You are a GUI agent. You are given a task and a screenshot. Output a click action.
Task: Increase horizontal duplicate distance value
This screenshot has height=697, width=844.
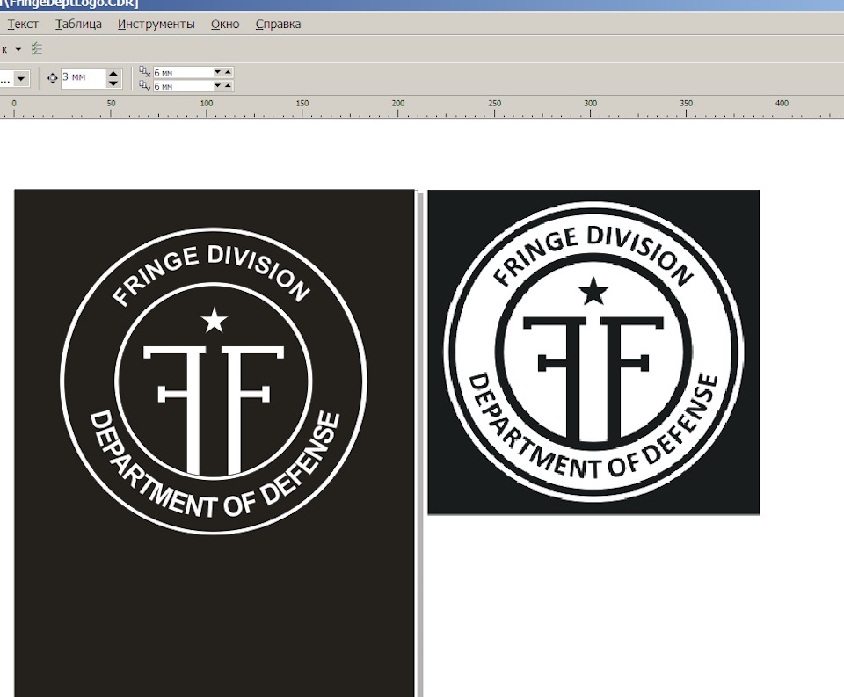[x=228, y=72]
